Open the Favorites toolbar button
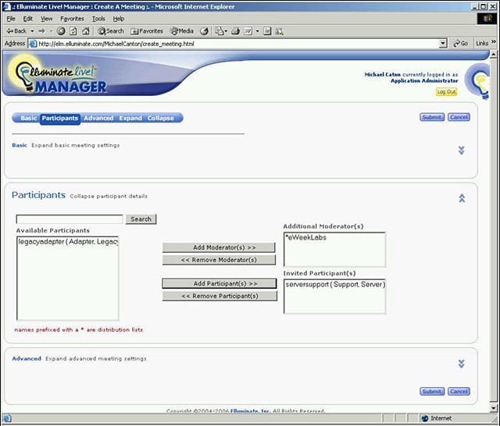The height and width of the screenshot is (426, 500). 147,31
